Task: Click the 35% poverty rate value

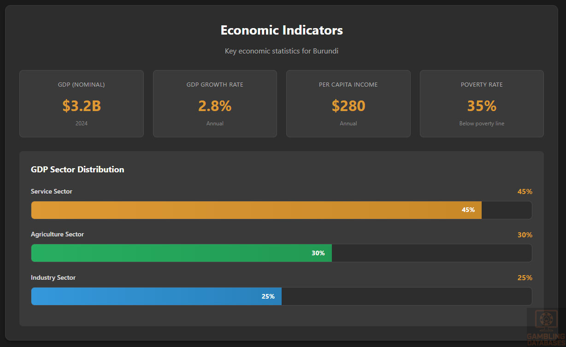Action: 482,106
